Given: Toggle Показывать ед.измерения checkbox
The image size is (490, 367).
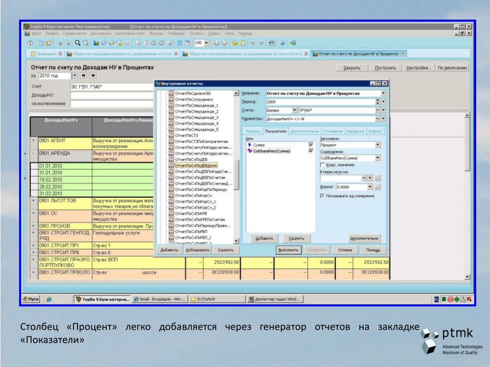Looking at the screenshot, I should point(322,196).
